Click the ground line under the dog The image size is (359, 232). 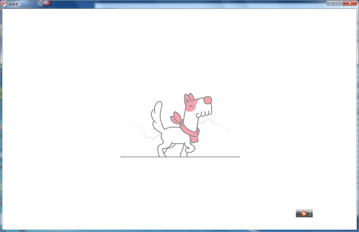[x=180, y=157]
